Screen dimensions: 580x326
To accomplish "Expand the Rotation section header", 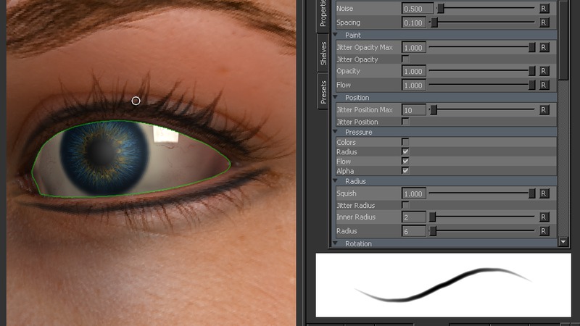I will point(336,243).
